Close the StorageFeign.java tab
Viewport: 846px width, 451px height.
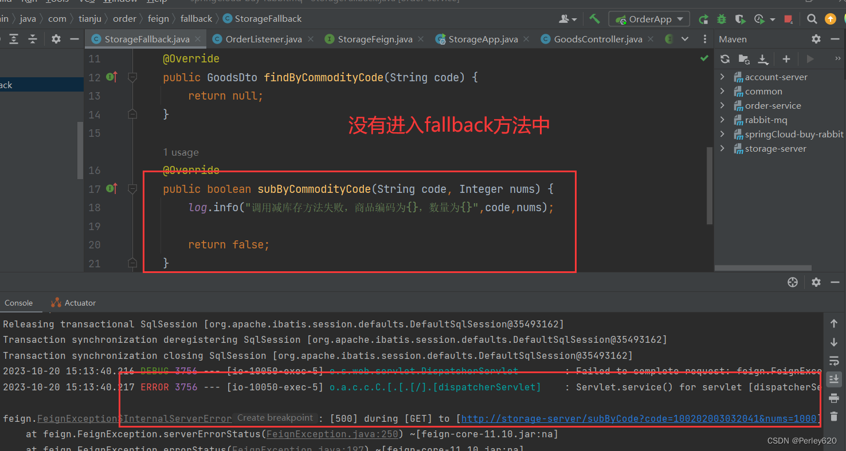421,39
